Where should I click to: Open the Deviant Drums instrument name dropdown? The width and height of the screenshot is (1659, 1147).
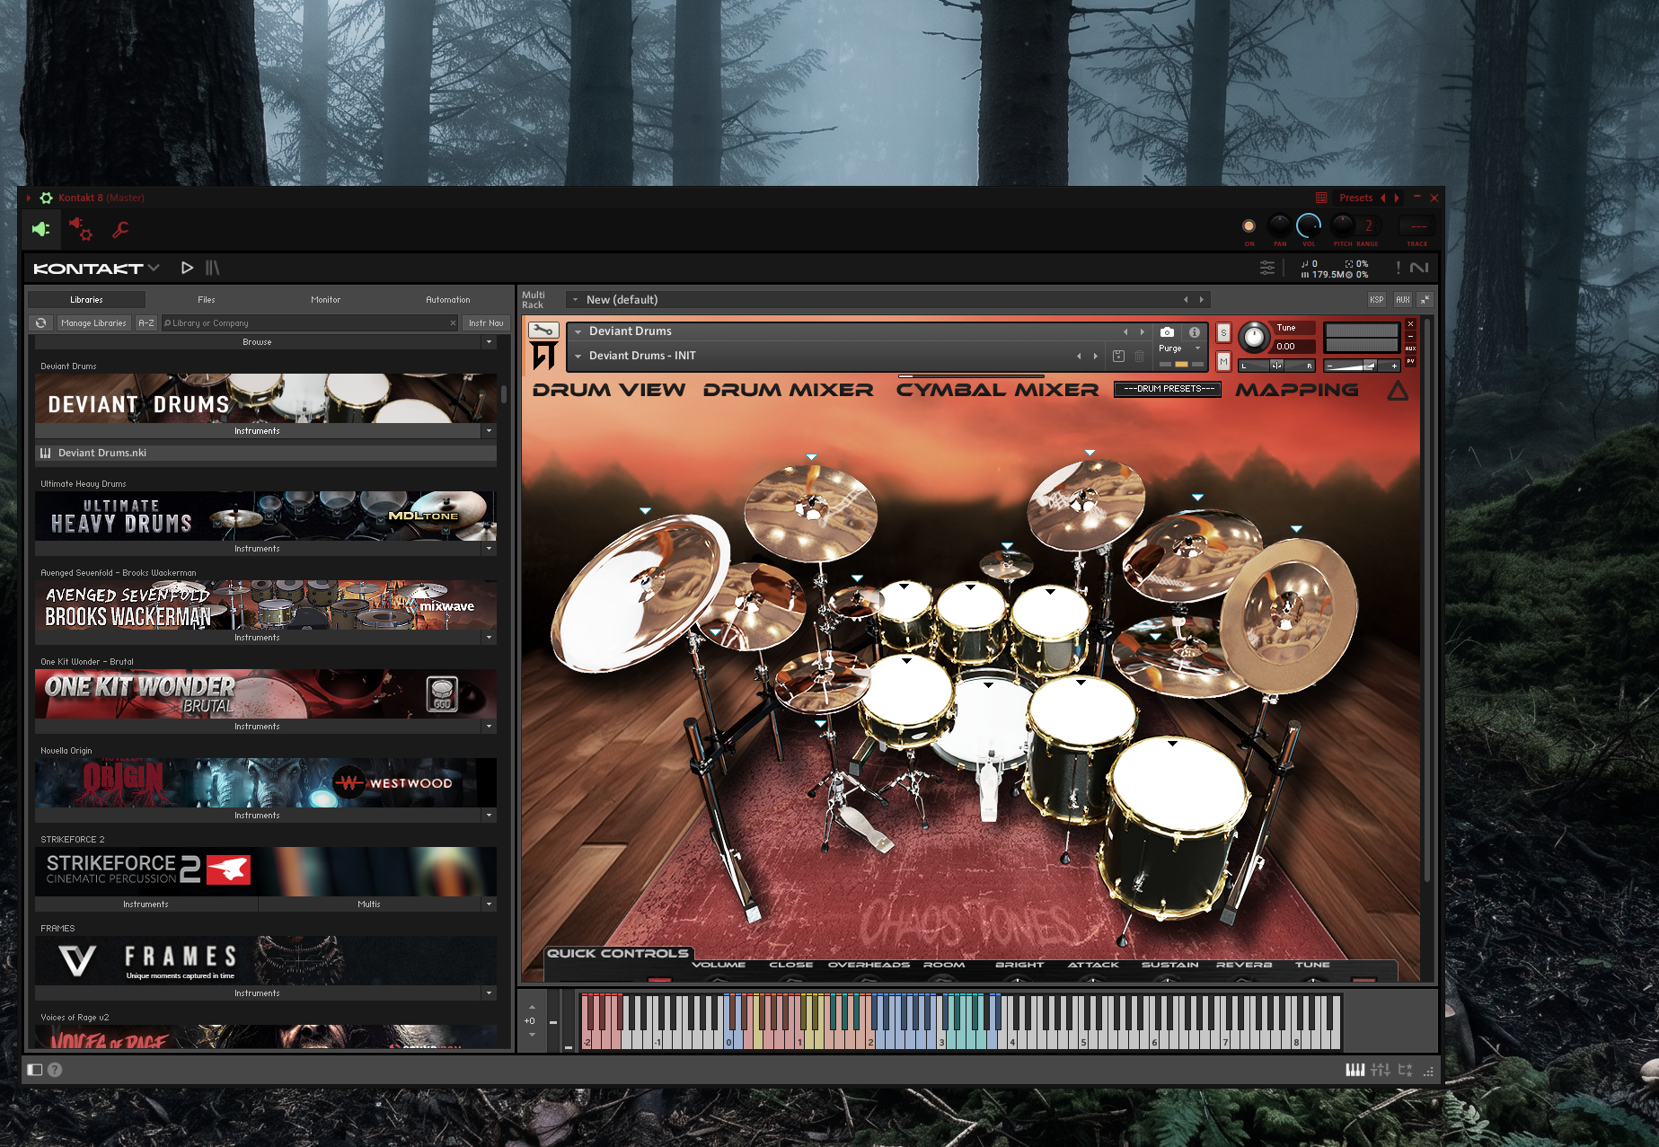tap(578, 332)
